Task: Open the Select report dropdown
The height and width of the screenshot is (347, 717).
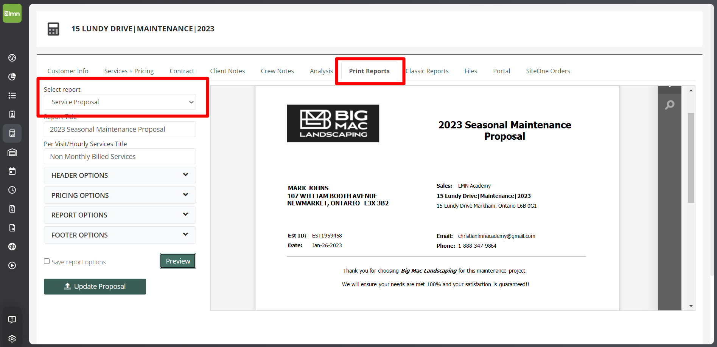Action: click(120, 102)
